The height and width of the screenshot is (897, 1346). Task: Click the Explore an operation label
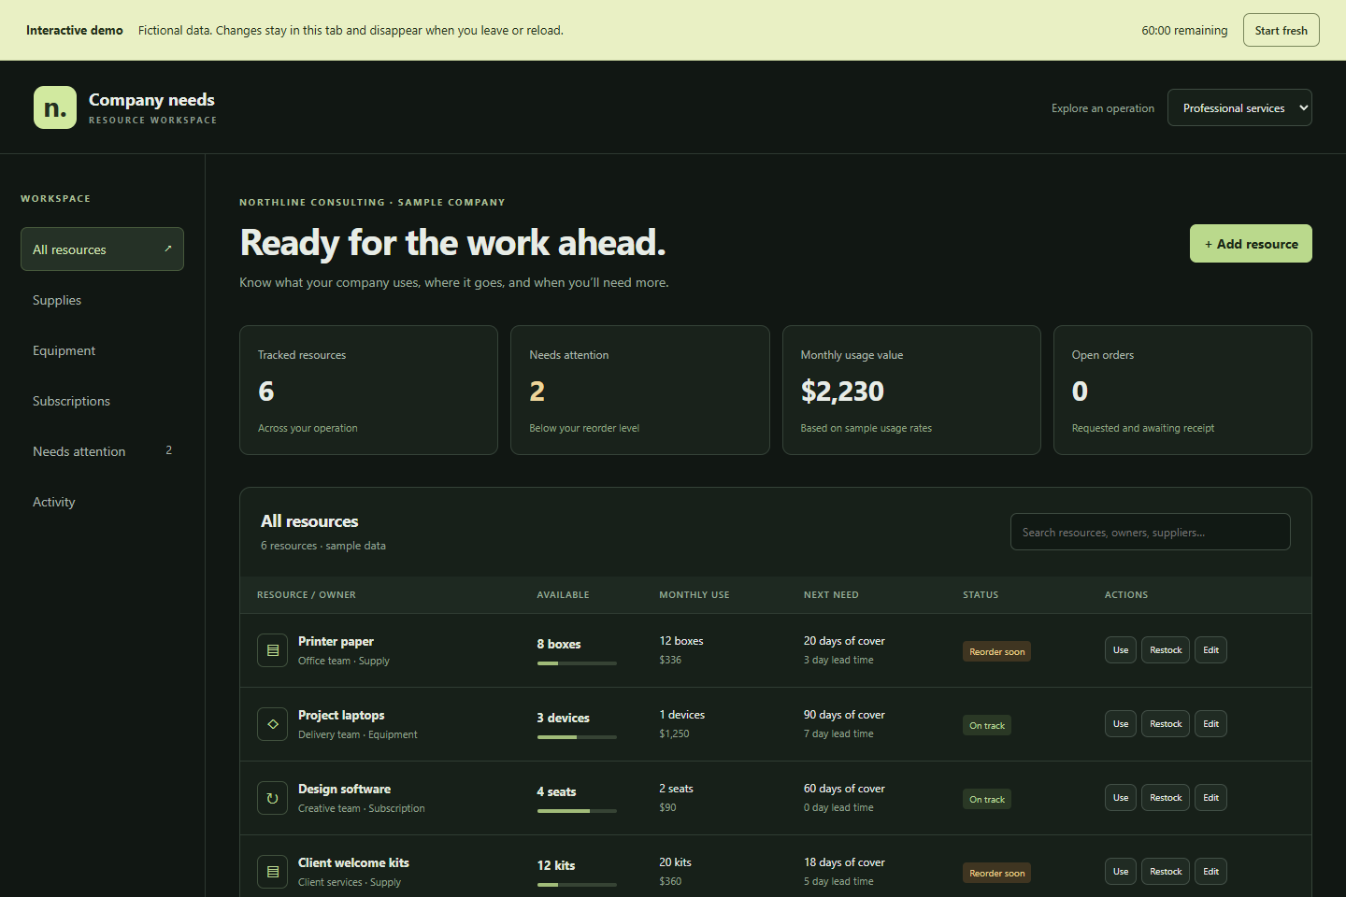point(1103,108)
